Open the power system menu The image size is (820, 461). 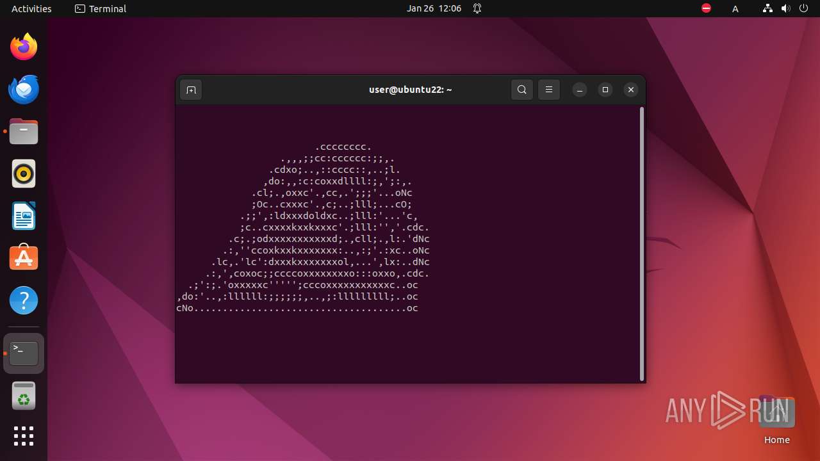point(804,8)
